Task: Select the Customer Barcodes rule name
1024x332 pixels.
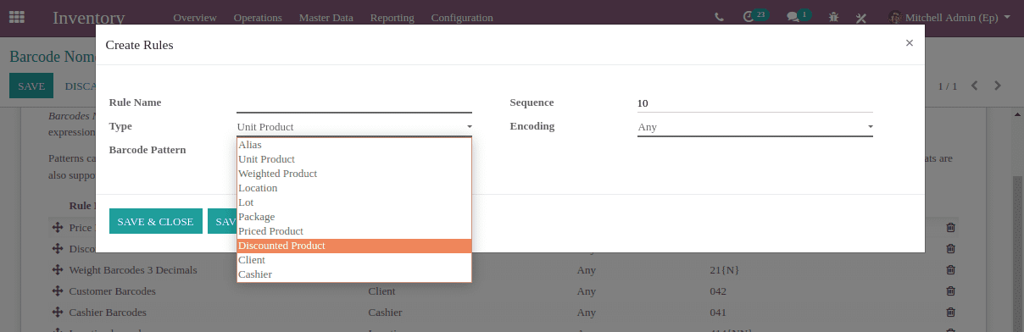Action: click(112, 290)
